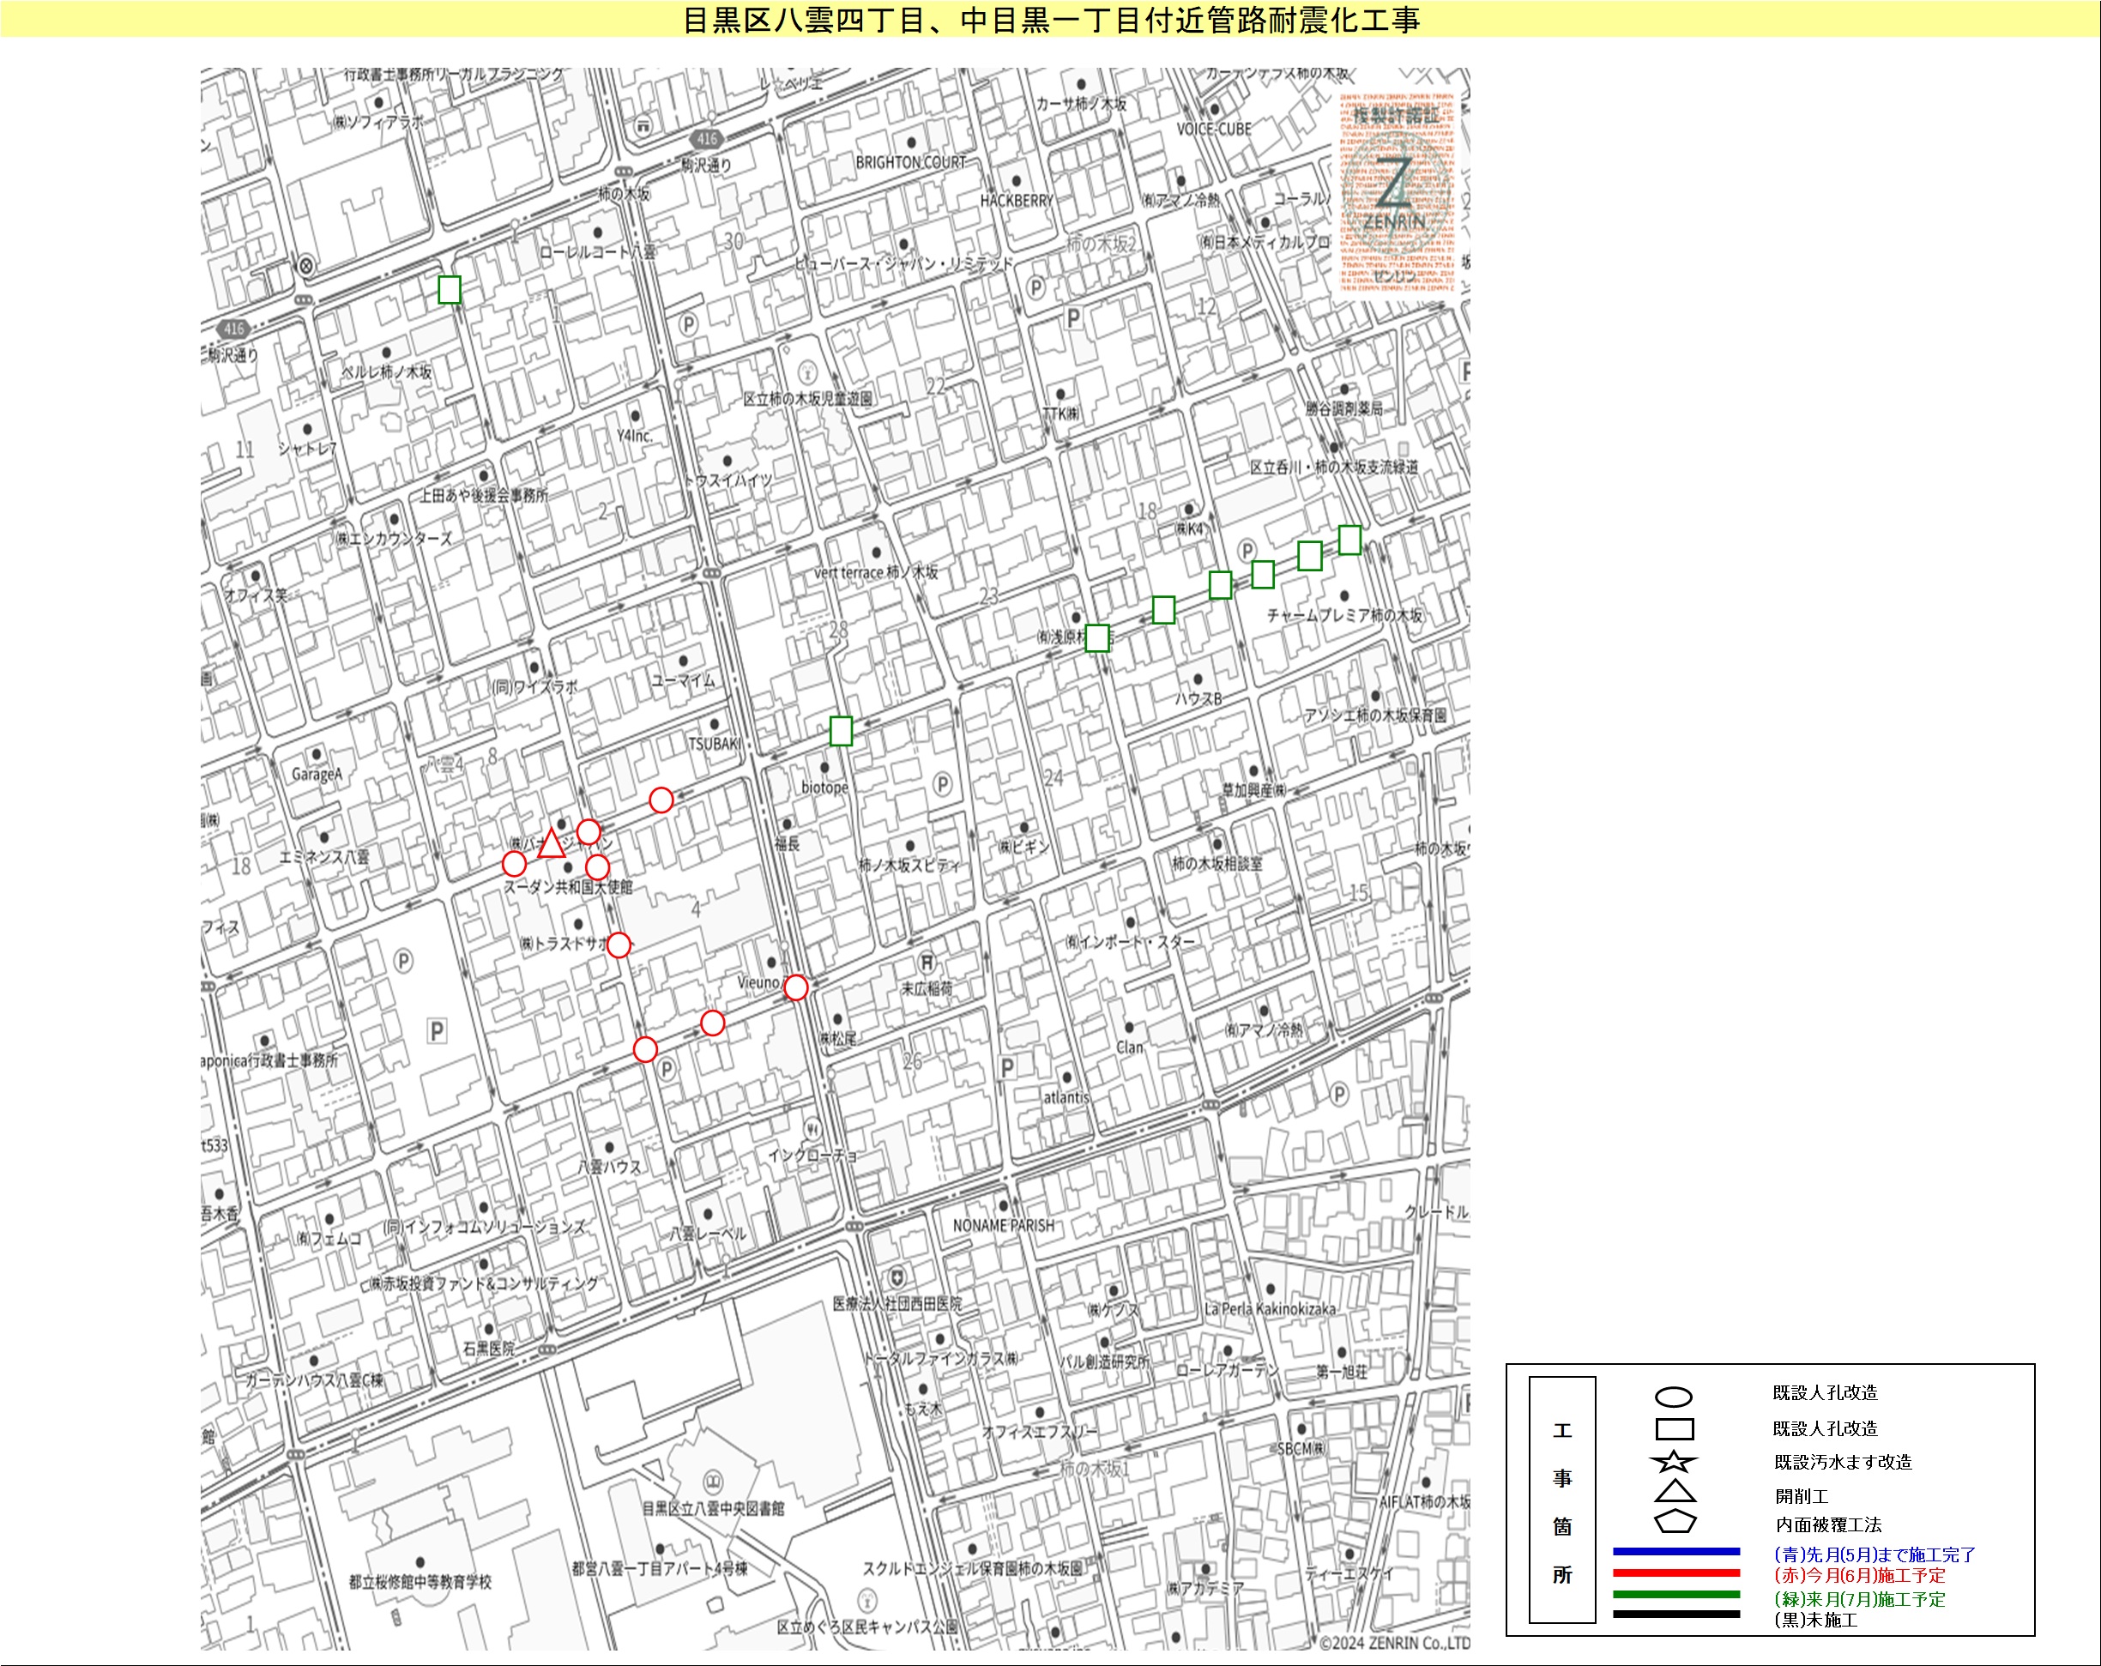2101x1666 pixels.
Task: Click the vert terrace 柿ノ木坂 label
Action: [x=876, y=573]
